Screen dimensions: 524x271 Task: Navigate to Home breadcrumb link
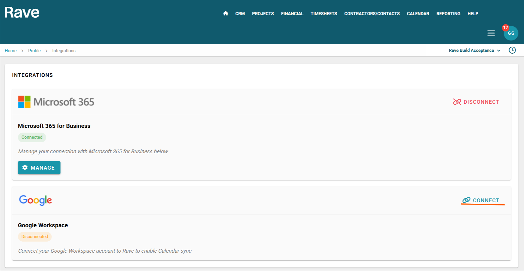[x=11, y=51]
